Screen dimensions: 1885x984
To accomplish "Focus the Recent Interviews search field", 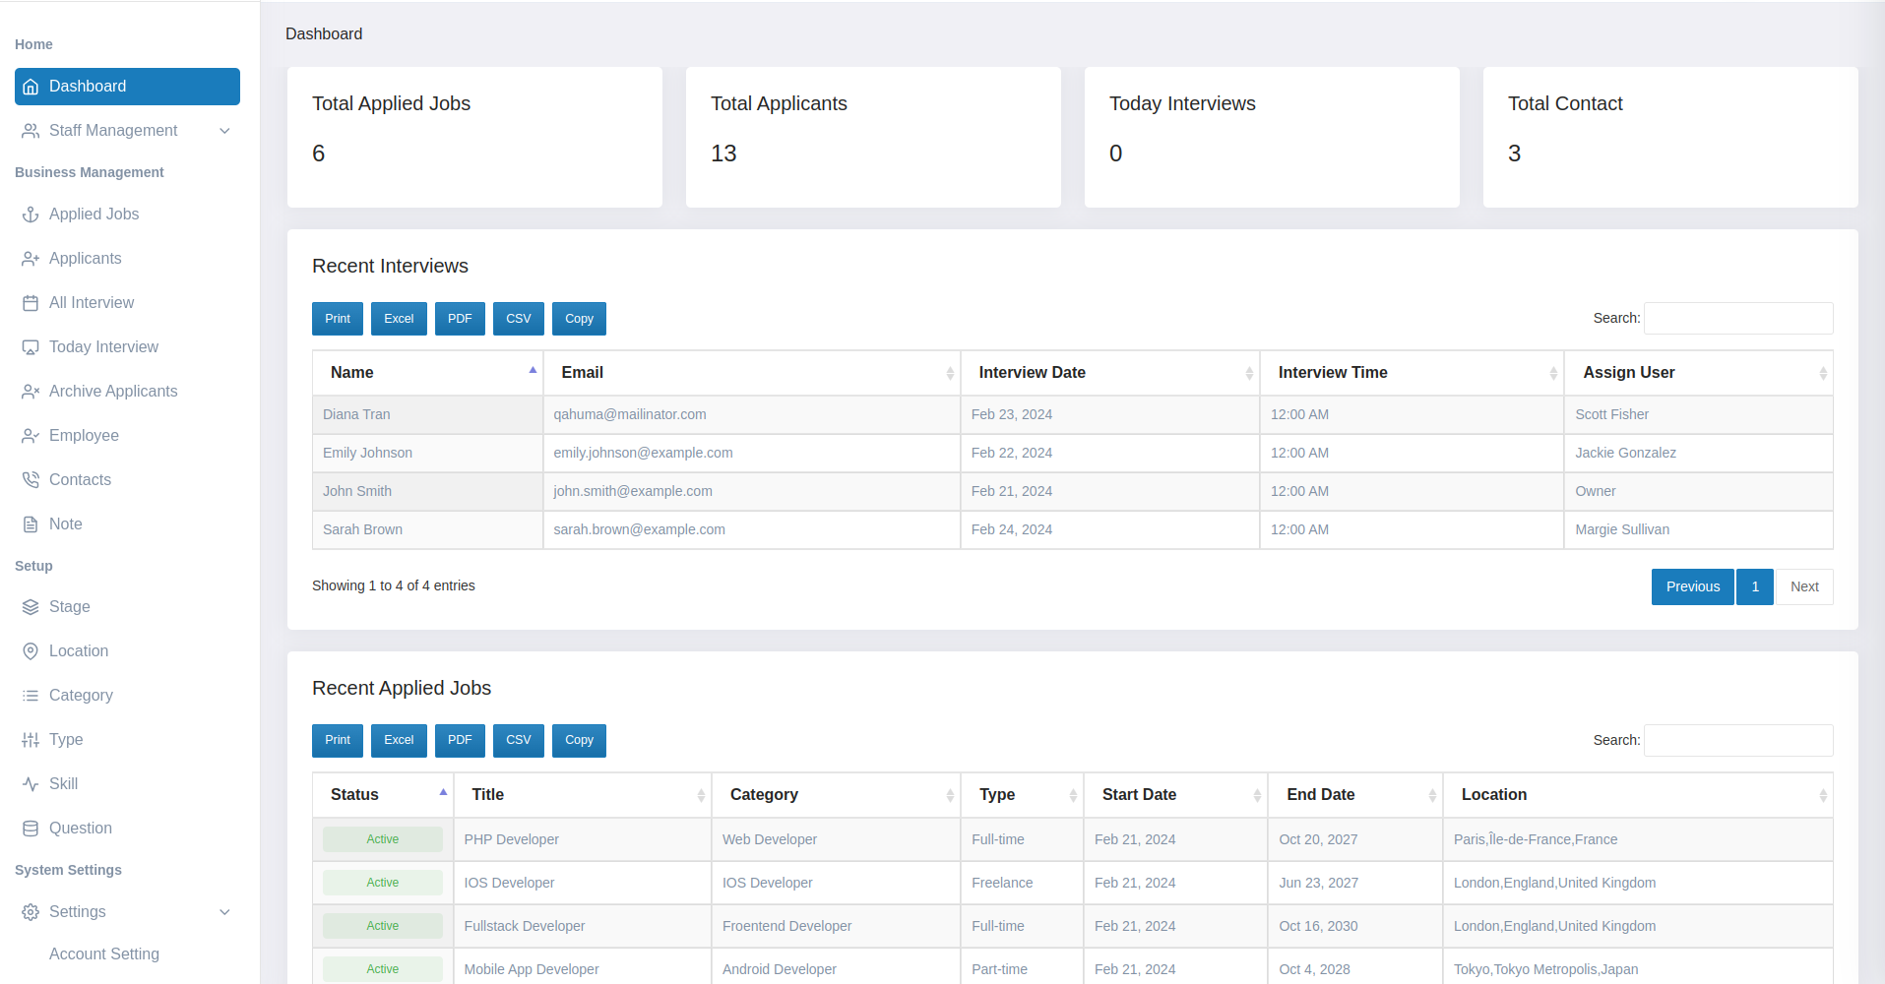I will [1737, 318].
